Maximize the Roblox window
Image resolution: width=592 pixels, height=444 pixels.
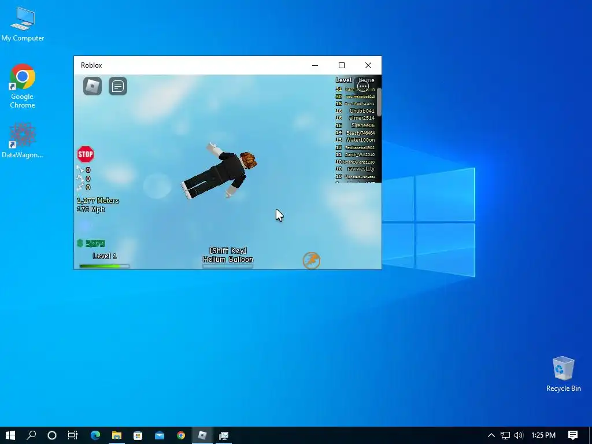pos(342,65)
